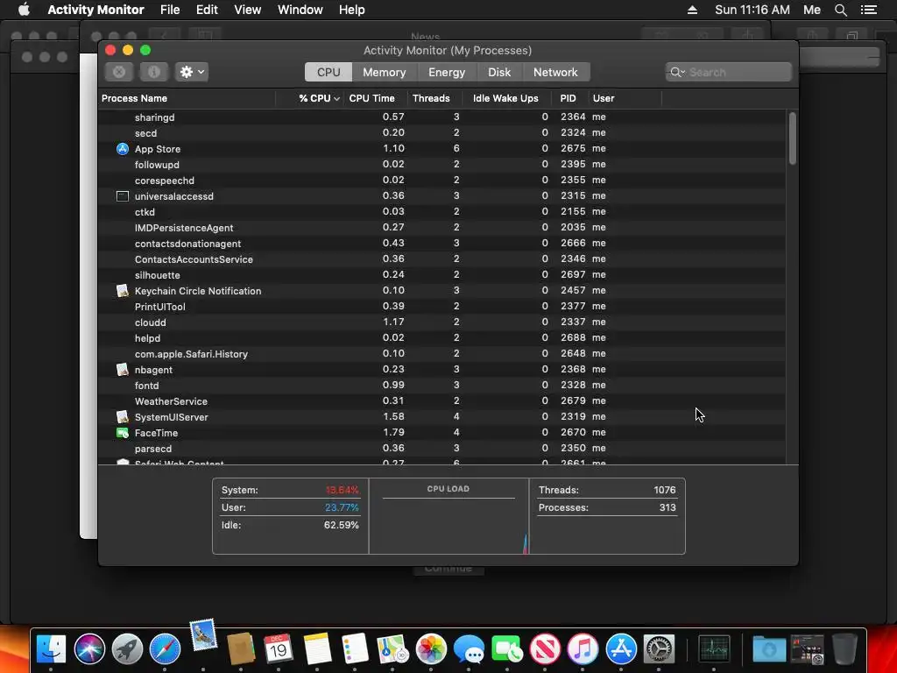Switch to the Network tab
Screen dimensions: 897x673
555,72
